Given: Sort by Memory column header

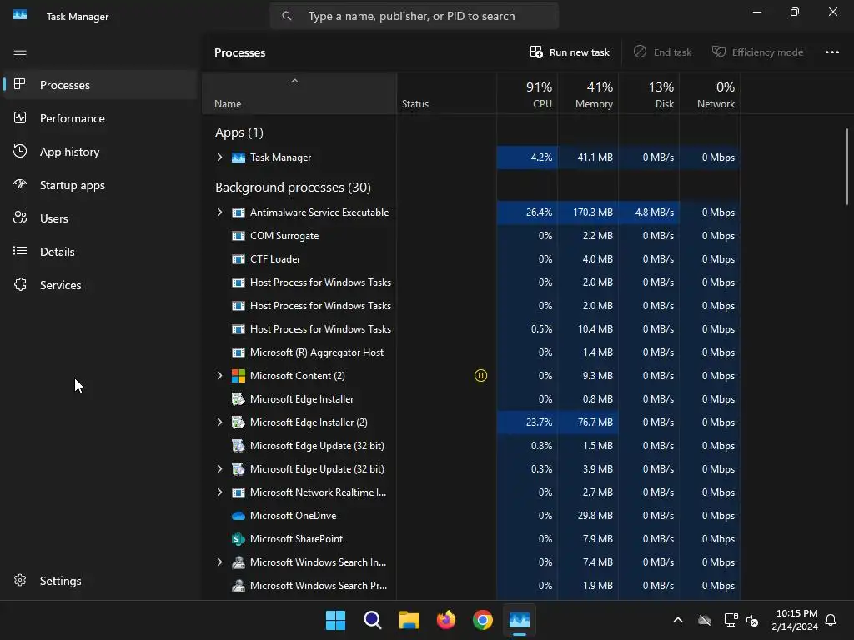Looking at the screenshot, I should coord(588,94).
